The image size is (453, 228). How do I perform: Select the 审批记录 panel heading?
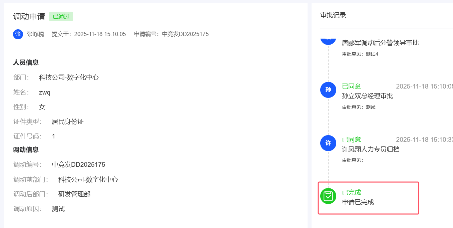[x=333, y=15]
